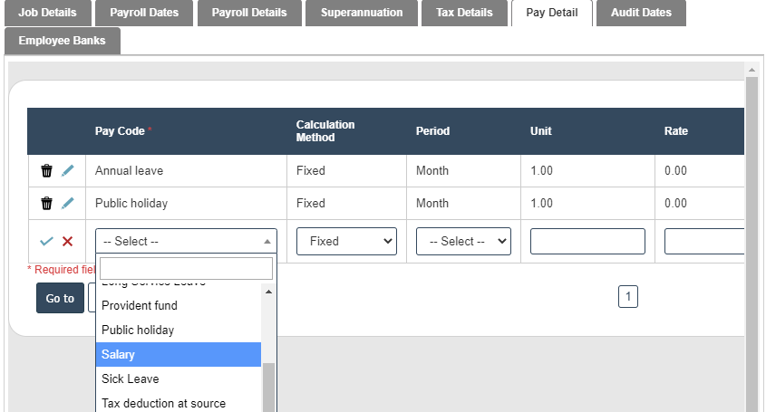Screen dimensions: 766x412
Task: Delete the Annual leave row
Action: 47,170
